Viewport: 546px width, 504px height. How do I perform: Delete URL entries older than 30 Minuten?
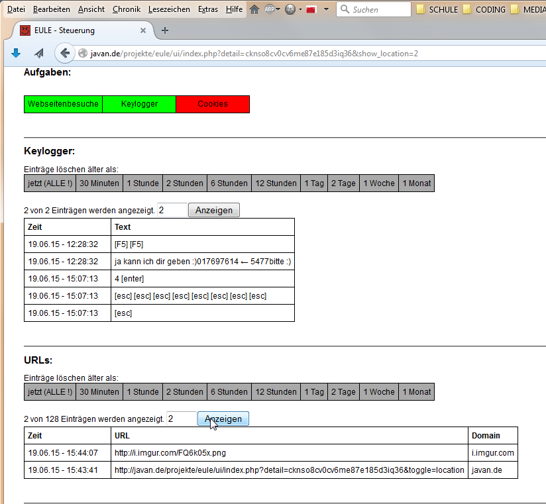(x=99, y=392)
